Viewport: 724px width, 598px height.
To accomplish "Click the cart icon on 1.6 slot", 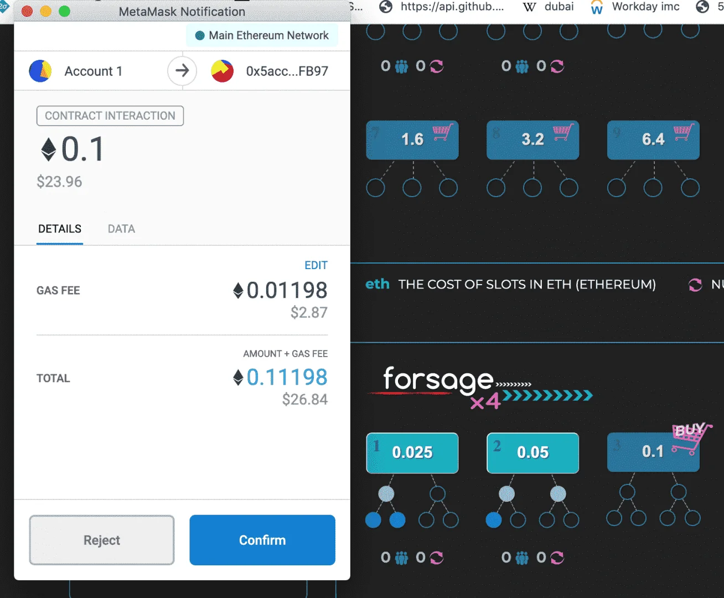I will 442,132.
